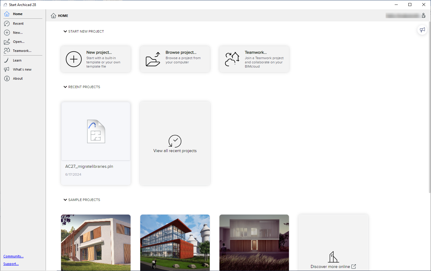
Task: Click the Home house icon in sidebar
Action: click(7, 14)
